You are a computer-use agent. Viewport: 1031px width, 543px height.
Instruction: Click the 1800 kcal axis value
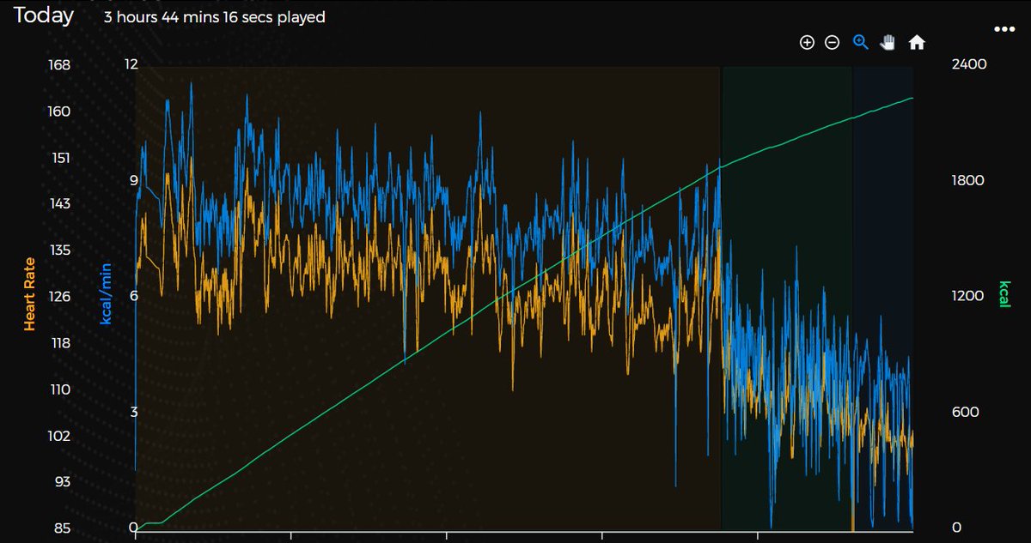point(969,180)
